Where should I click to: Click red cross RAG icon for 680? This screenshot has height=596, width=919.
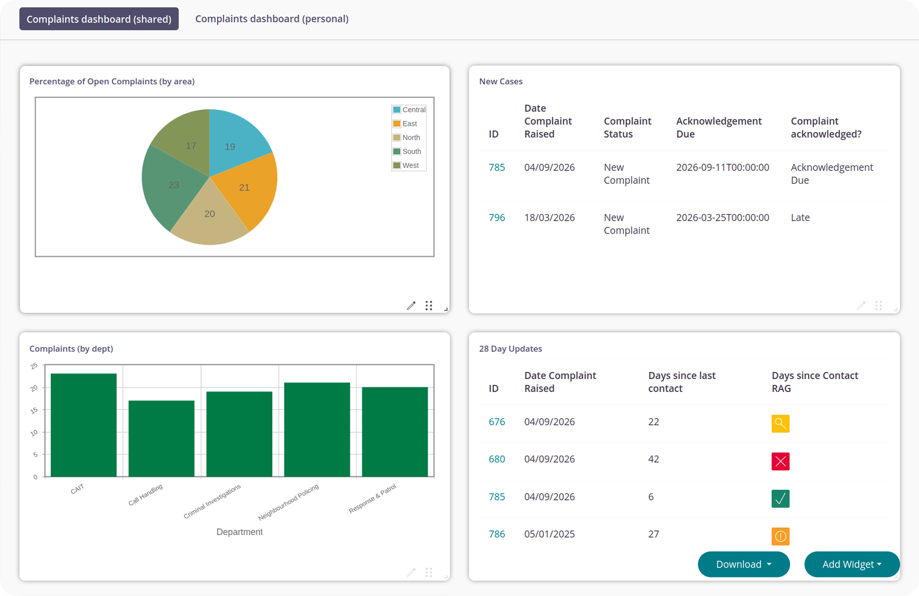780,461
